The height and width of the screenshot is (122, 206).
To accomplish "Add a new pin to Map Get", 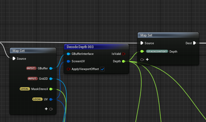I will tap(46, 109).
